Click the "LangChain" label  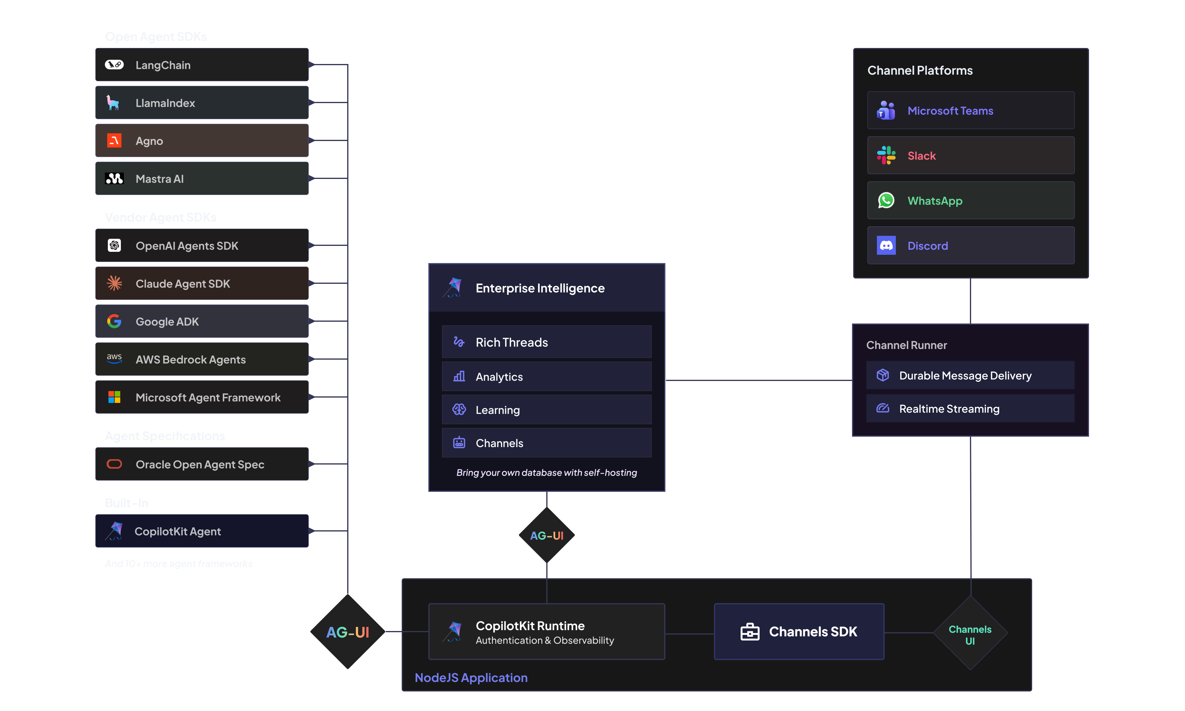click(163, 65)
